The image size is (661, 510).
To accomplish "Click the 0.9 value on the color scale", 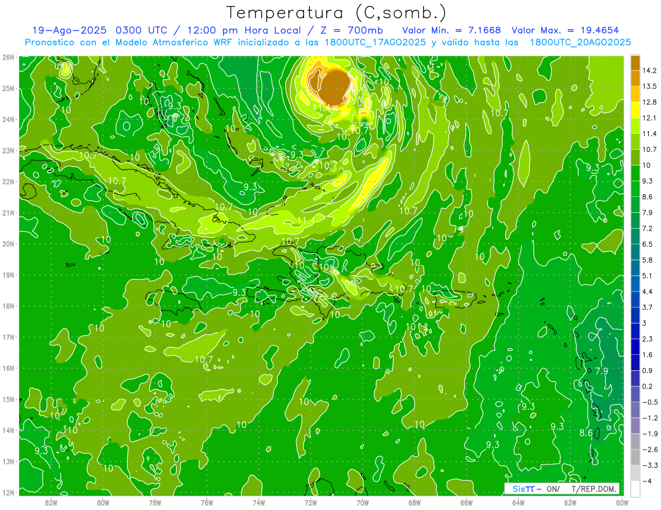I will [x=648, y=370].
